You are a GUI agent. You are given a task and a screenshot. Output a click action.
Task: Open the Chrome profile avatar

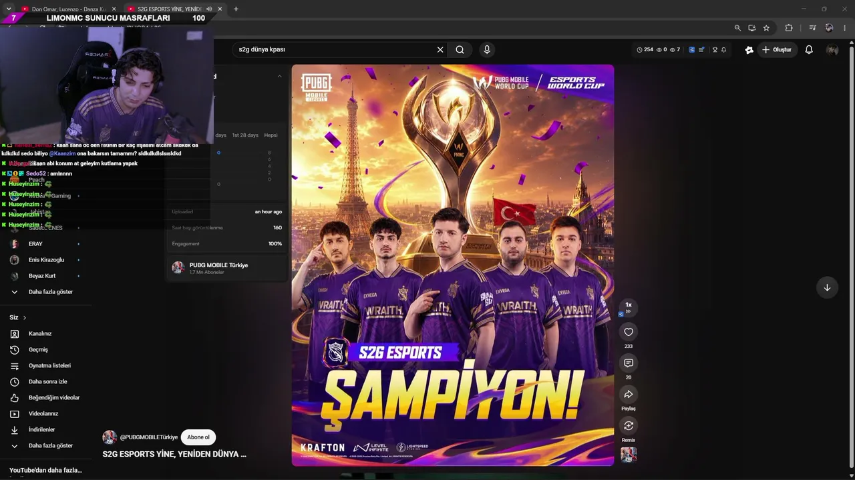point(829,28)
